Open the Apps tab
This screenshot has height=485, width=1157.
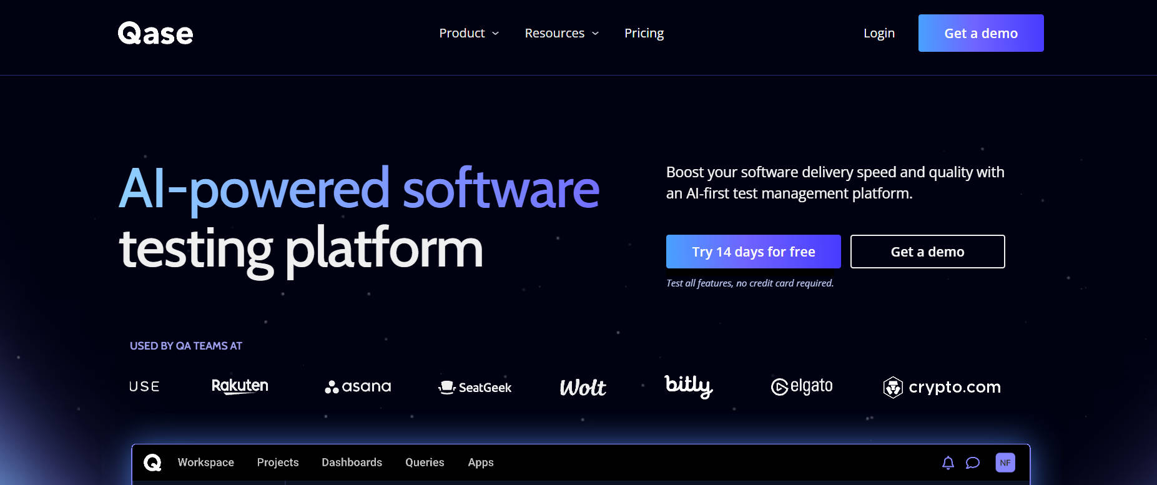pos(481,463)
